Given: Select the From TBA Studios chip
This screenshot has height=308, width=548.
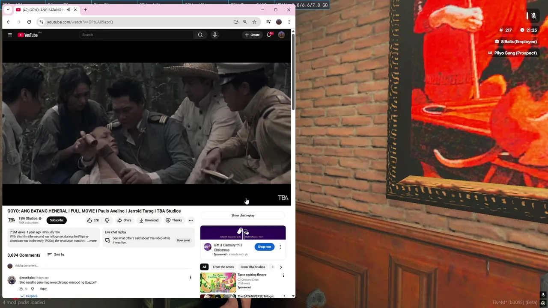Looking at the screenshot, I should 253,267.
